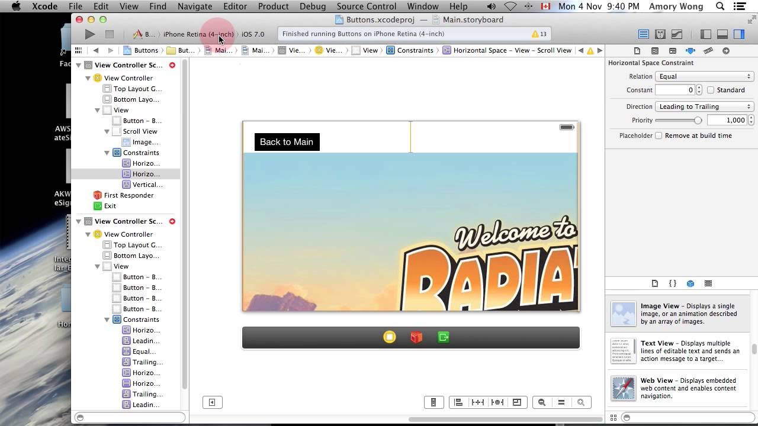The width and height of the screenshot is (758, 426).
Task: Click the Align constraints button
Action: (x=458, y=402)
